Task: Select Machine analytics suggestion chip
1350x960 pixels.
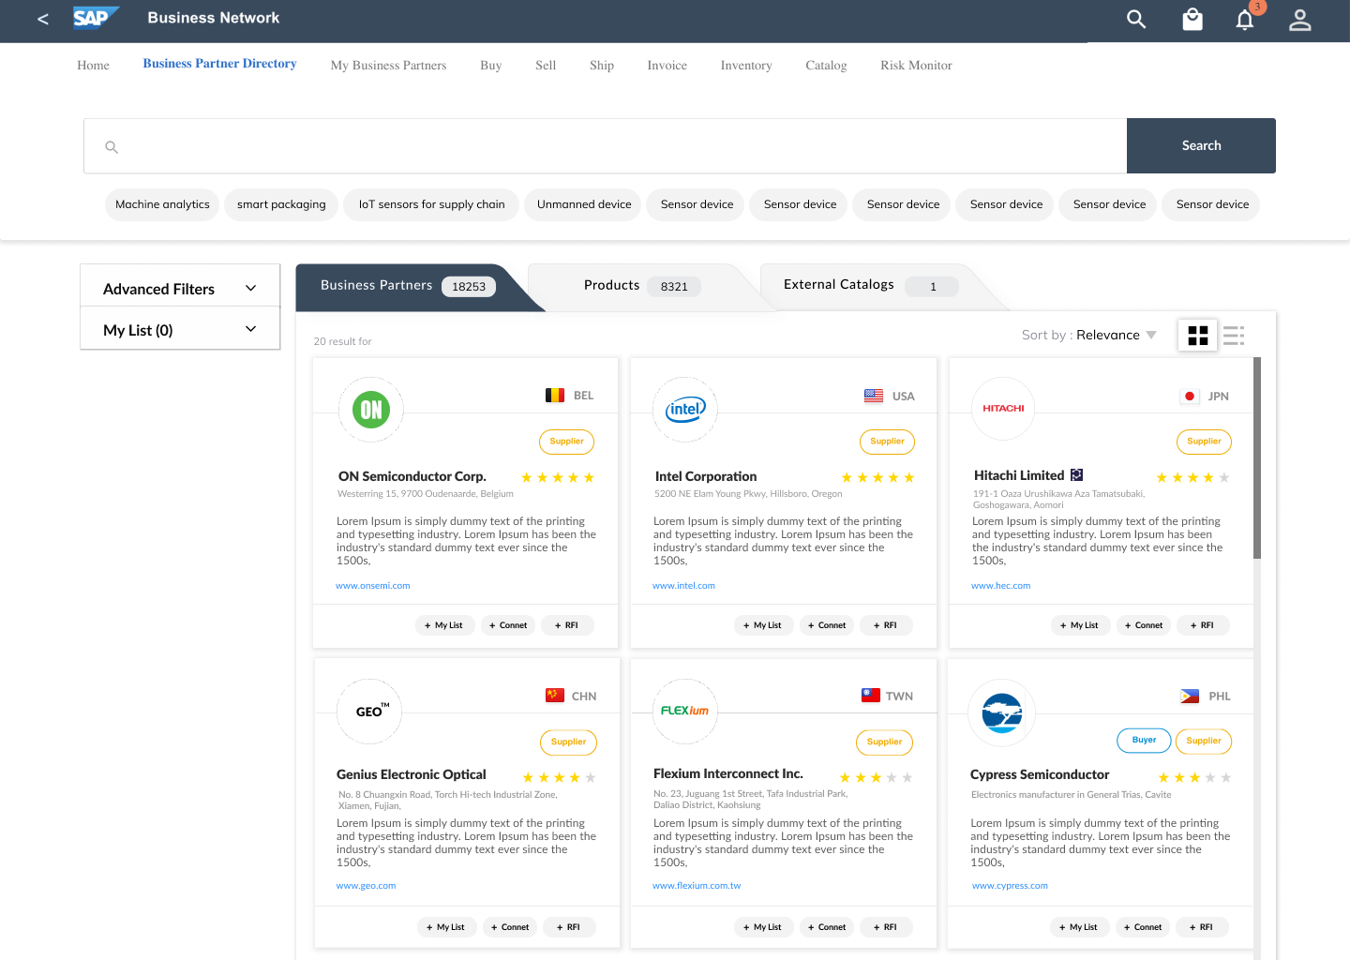Action: click(162, 204)
